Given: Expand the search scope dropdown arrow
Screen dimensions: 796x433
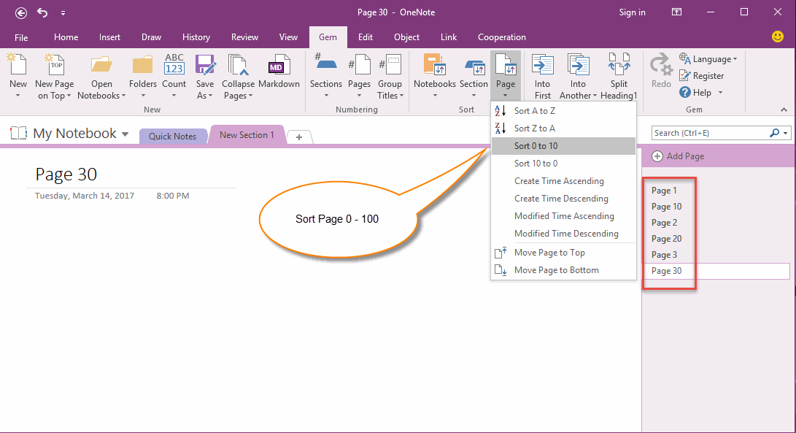Looking at the screenshot, I should (x=785, y=133).
